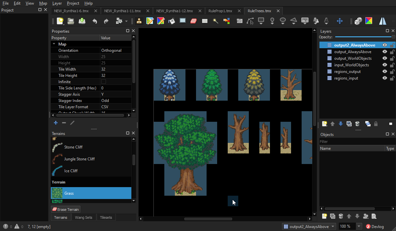The width and height of the screenshot is (396, 231).
Task: Select the Stamp Brush tool
Action: coord(139,21)
